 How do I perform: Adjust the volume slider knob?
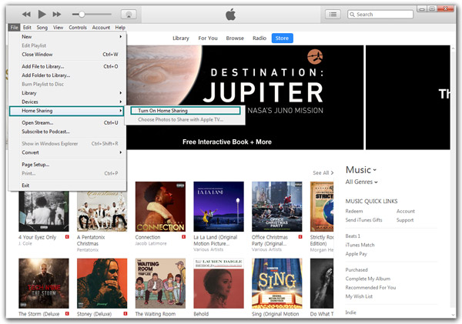[x=82, y=14]
